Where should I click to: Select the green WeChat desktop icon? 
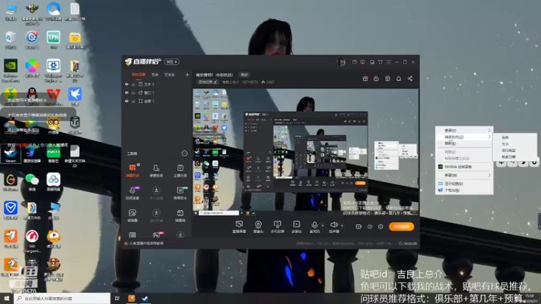click(32, 182)
